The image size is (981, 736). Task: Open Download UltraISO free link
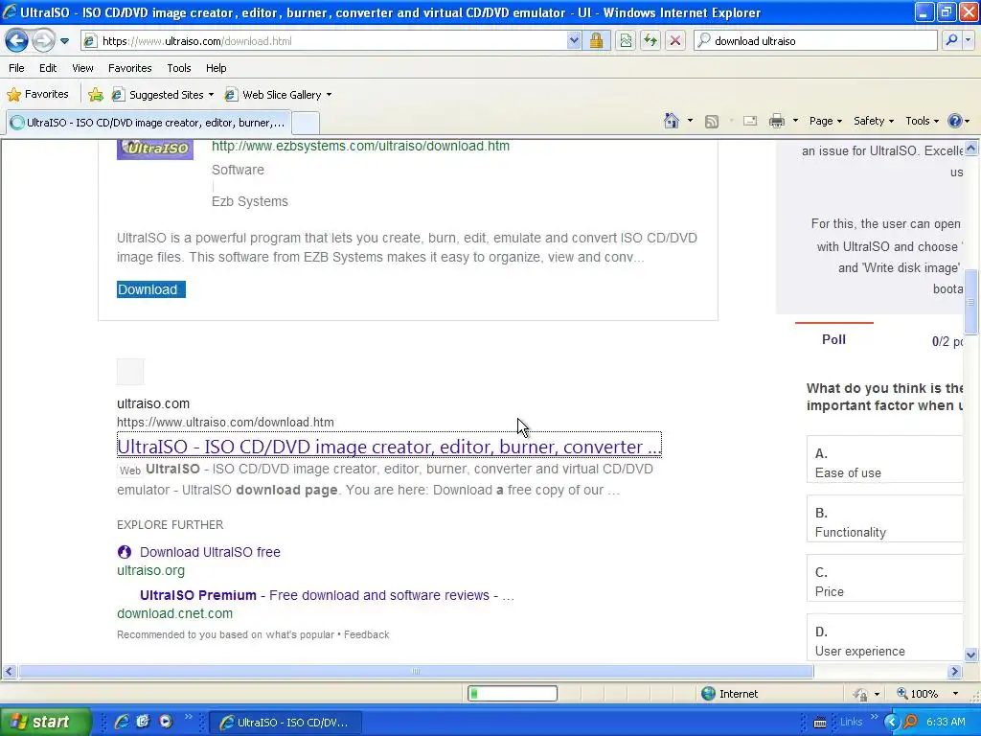(210, 552)
